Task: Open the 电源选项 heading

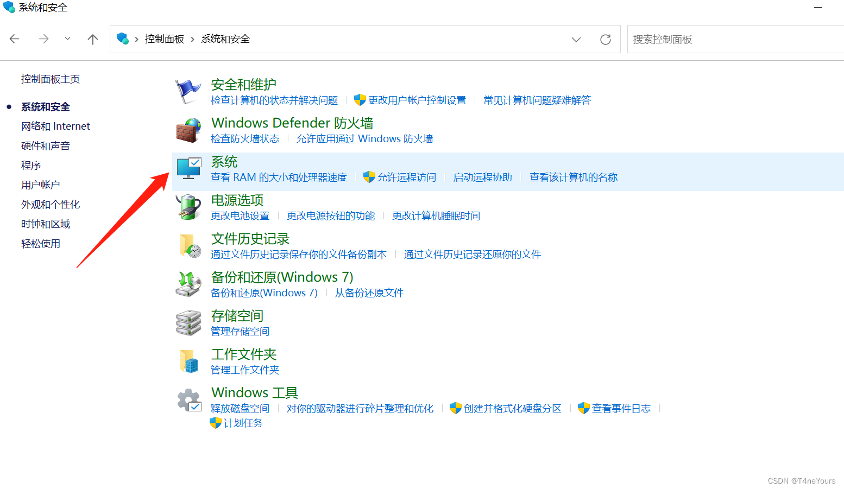Action: [x=237, y=200]
